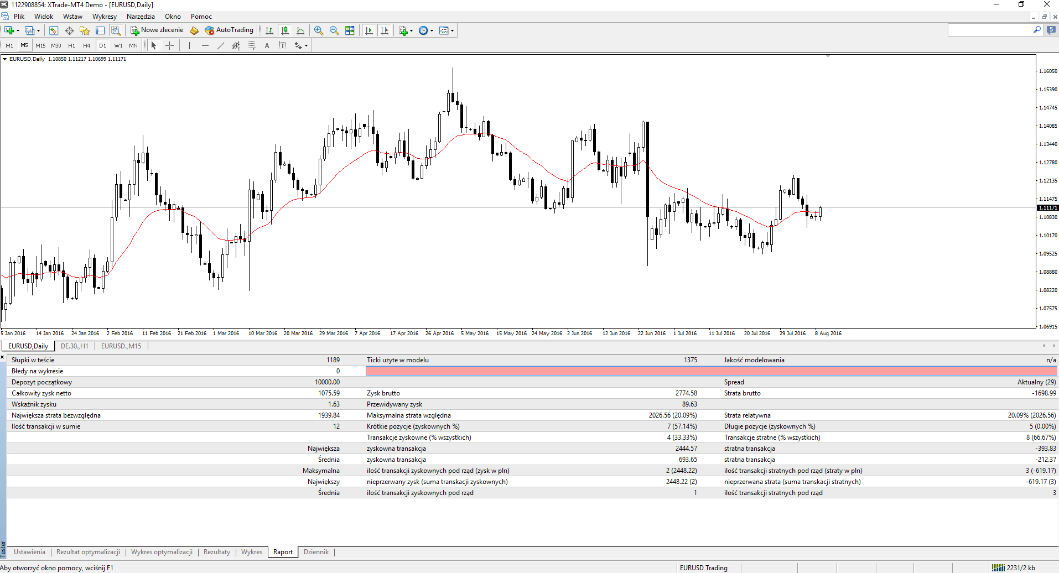The width and height of the screenshot is (1059, 573).
Task: Click the zoom in magnifier icon
Action: tap(319, 30)
